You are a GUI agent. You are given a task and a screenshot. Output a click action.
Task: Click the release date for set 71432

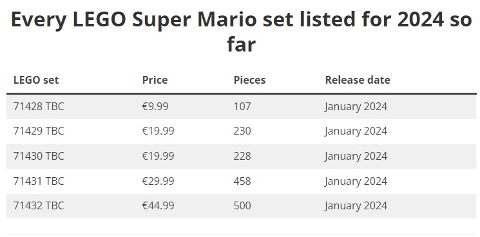pyautogui.click(x=356, y=205)
